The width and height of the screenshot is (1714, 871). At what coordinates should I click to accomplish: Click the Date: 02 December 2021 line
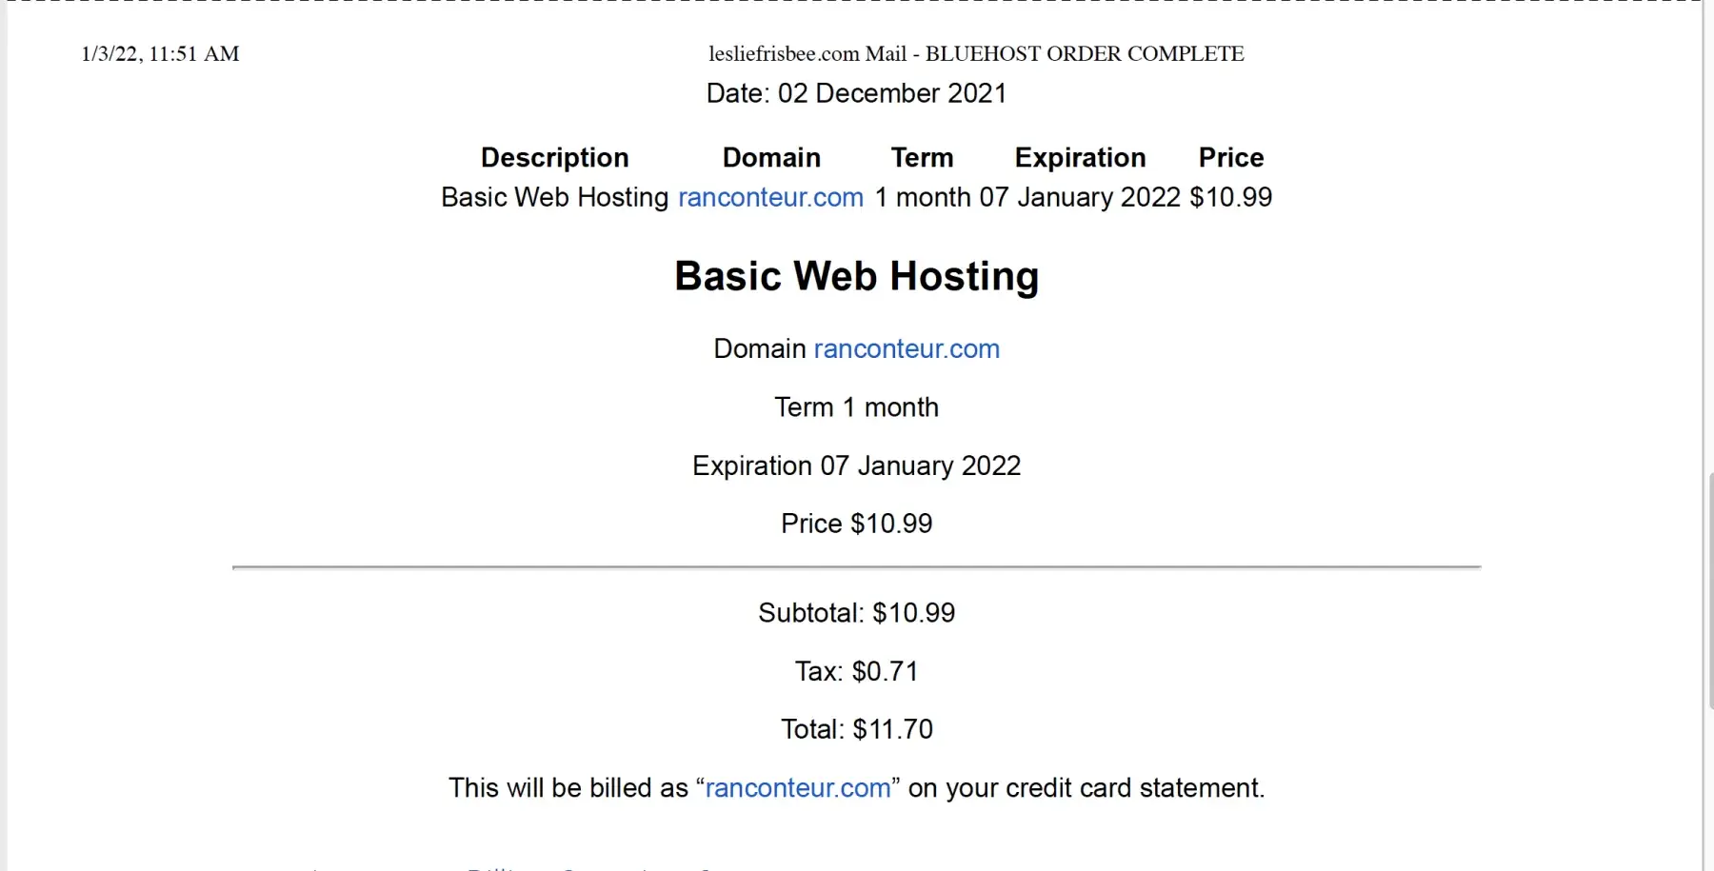pyautogui.click(x=856, y=93)
